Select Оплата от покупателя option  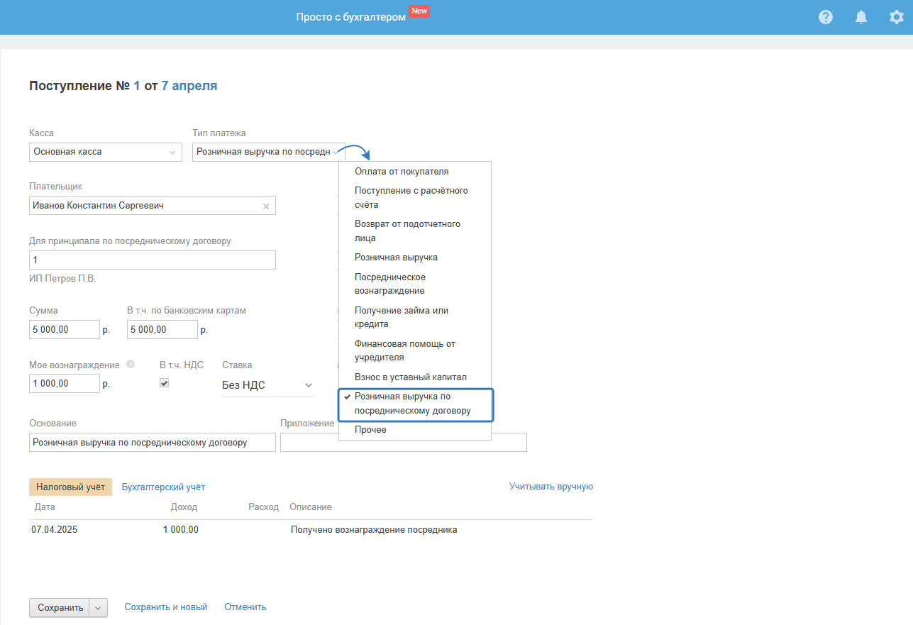click(415, 172)
